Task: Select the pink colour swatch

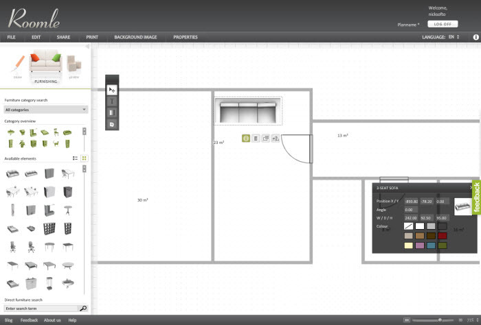Action: [420, 245]
